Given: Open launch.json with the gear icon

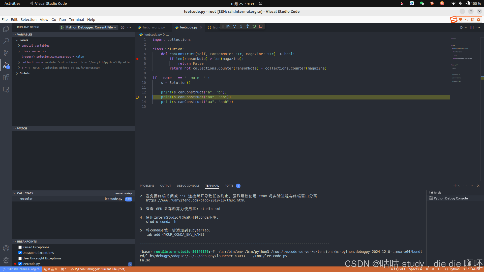Looking at the screenshot, I should pyautogui.click(x=123, y=27).
